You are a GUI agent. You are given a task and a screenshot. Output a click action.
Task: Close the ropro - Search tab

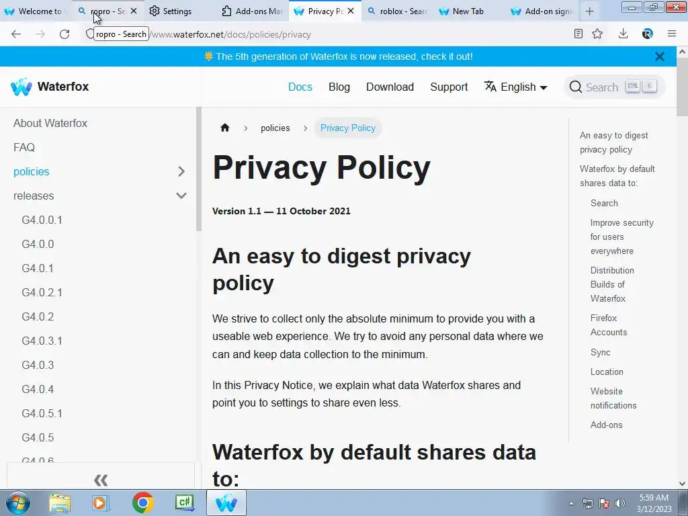134,11
